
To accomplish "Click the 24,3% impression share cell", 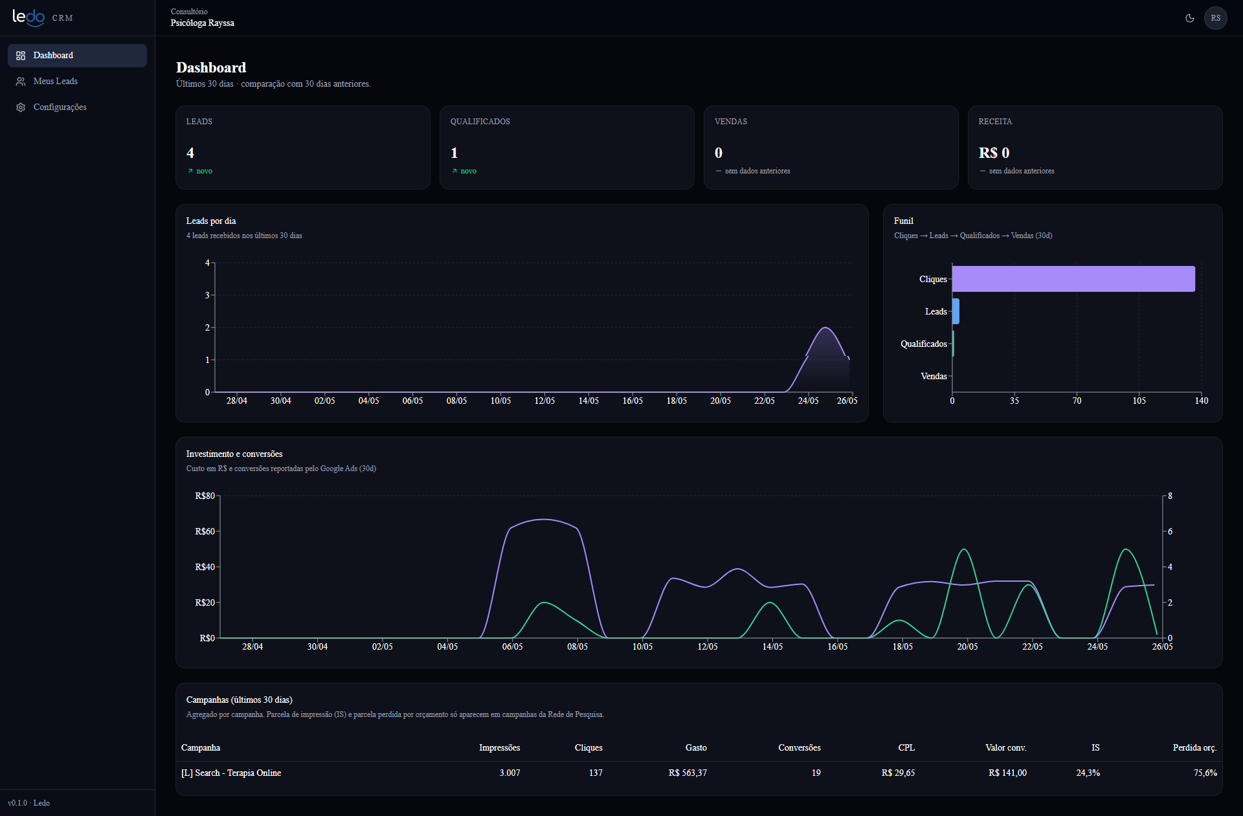I will tap(1088, 773).
